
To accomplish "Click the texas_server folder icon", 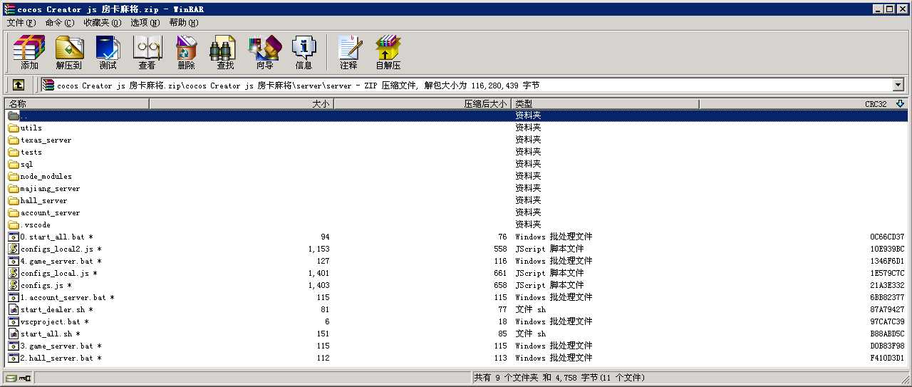I will click(x=14, y=140).
